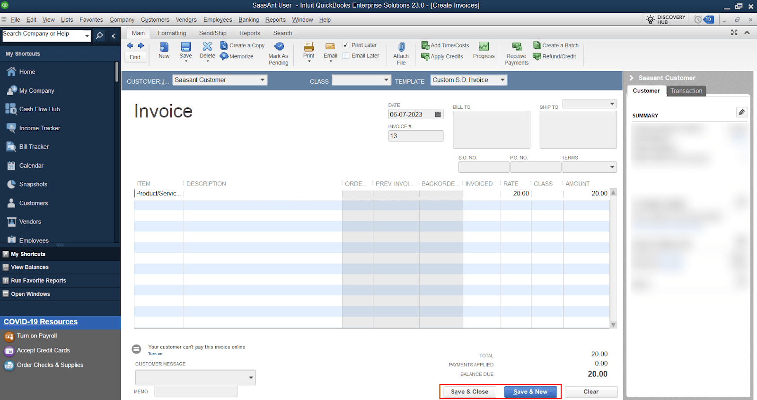757x400 pixels.
Task: Expand the Ship To dropdown
Action: [x=612, y=104]
